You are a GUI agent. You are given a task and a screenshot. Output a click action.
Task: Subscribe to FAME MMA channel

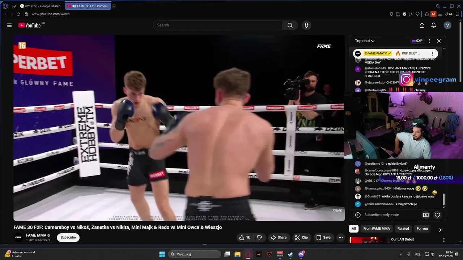[68, 237]
